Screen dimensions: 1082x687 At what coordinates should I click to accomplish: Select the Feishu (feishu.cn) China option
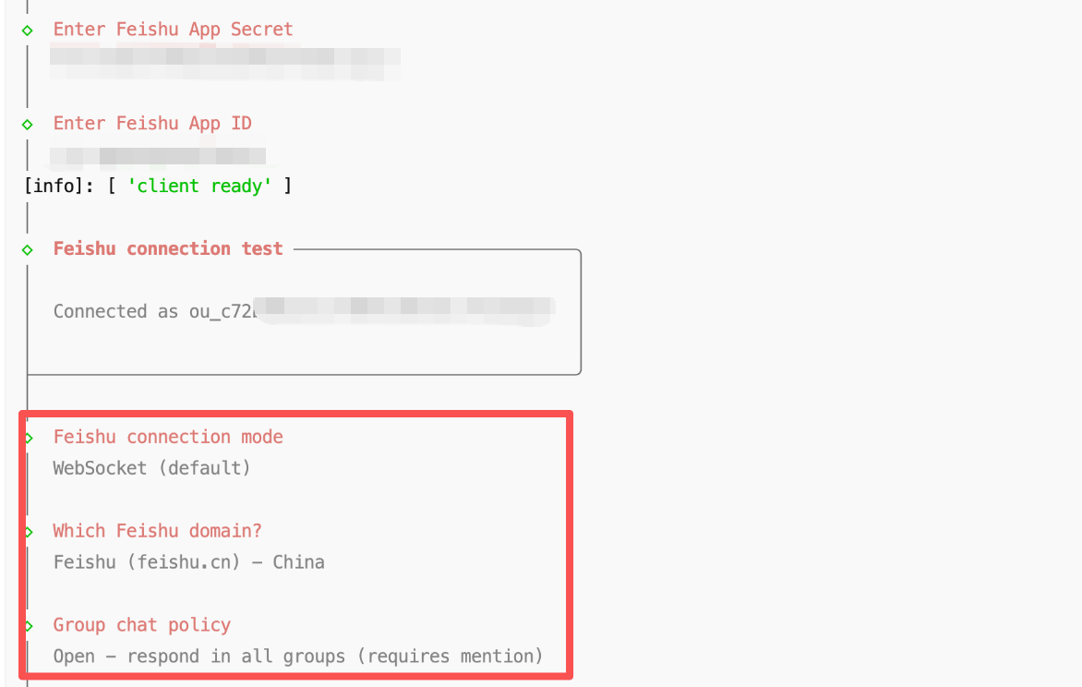point(188,562)
